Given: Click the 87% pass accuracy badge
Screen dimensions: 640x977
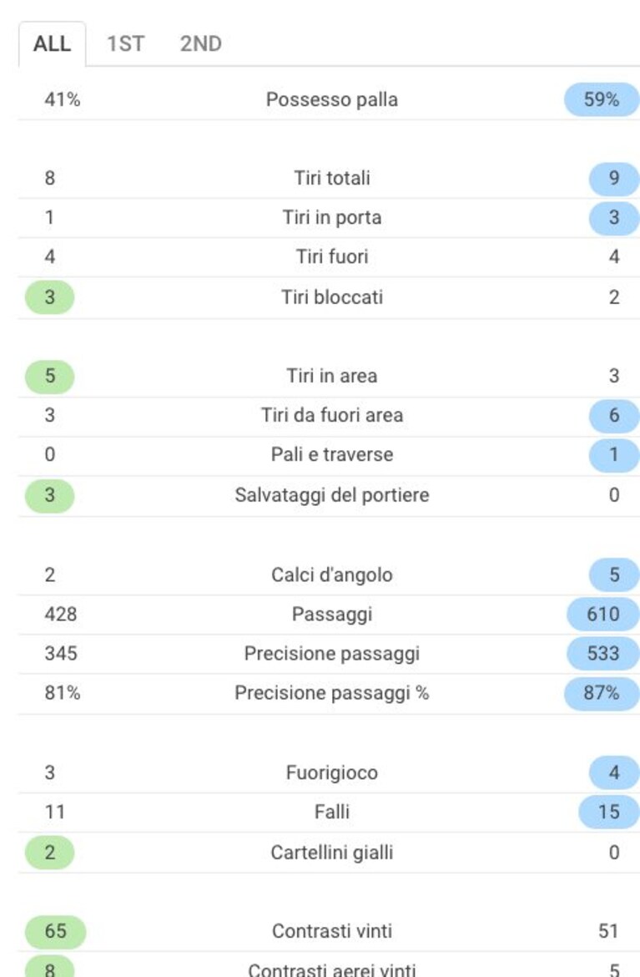Looking at the screenshot, I should [x=602, y=693].
